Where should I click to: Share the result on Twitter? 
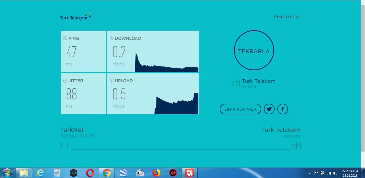[269, 109]
